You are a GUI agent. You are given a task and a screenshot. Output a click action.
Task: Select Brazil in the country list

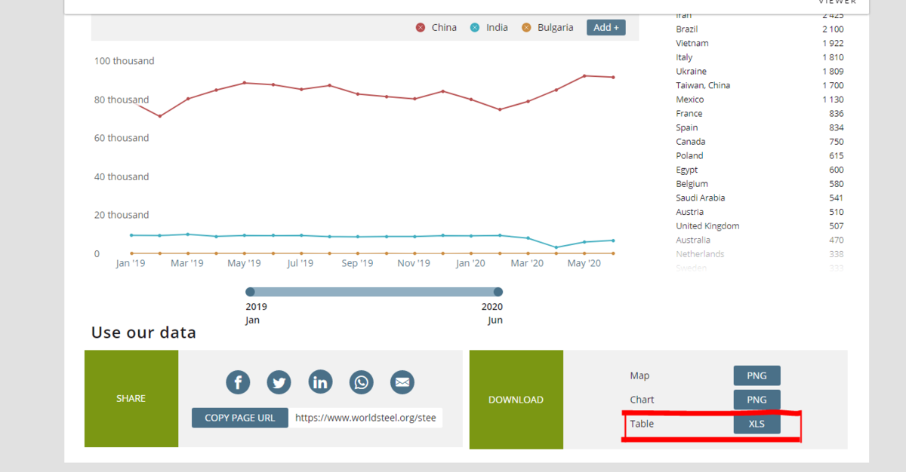[687, 29]
